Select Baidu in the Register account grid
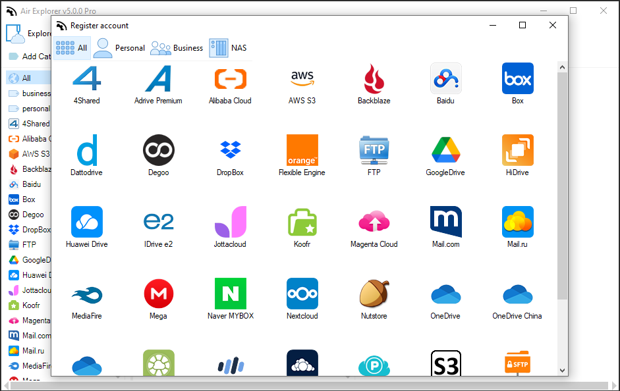 445,79
